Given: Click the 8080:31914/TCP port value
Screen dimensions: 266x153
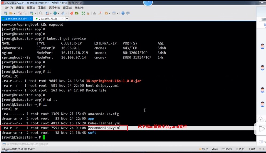Looking at the screenshot, I should point(137,57).
